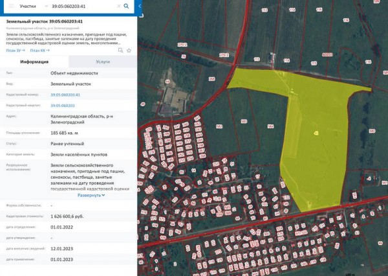Open cadastral quarter 39:05:060203 link
The image size is (388, 276).
[x=63, y=106]
